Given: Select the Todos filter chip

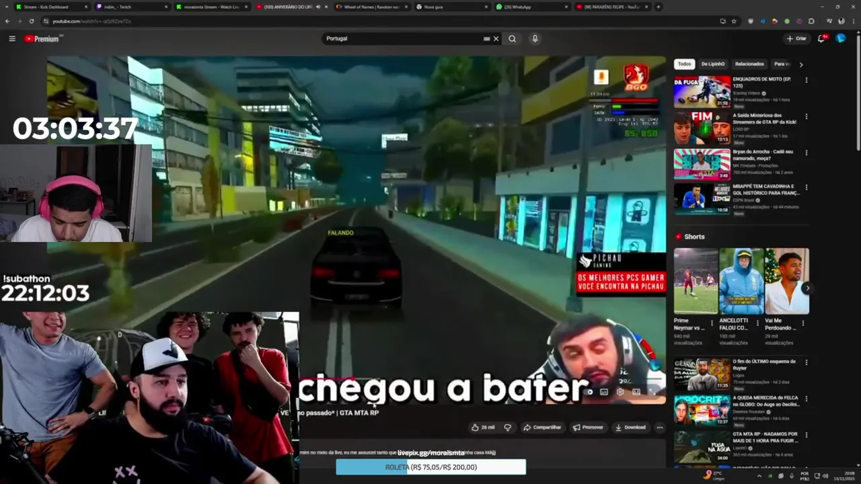Looking at the screenshot, I should point(684,64).
